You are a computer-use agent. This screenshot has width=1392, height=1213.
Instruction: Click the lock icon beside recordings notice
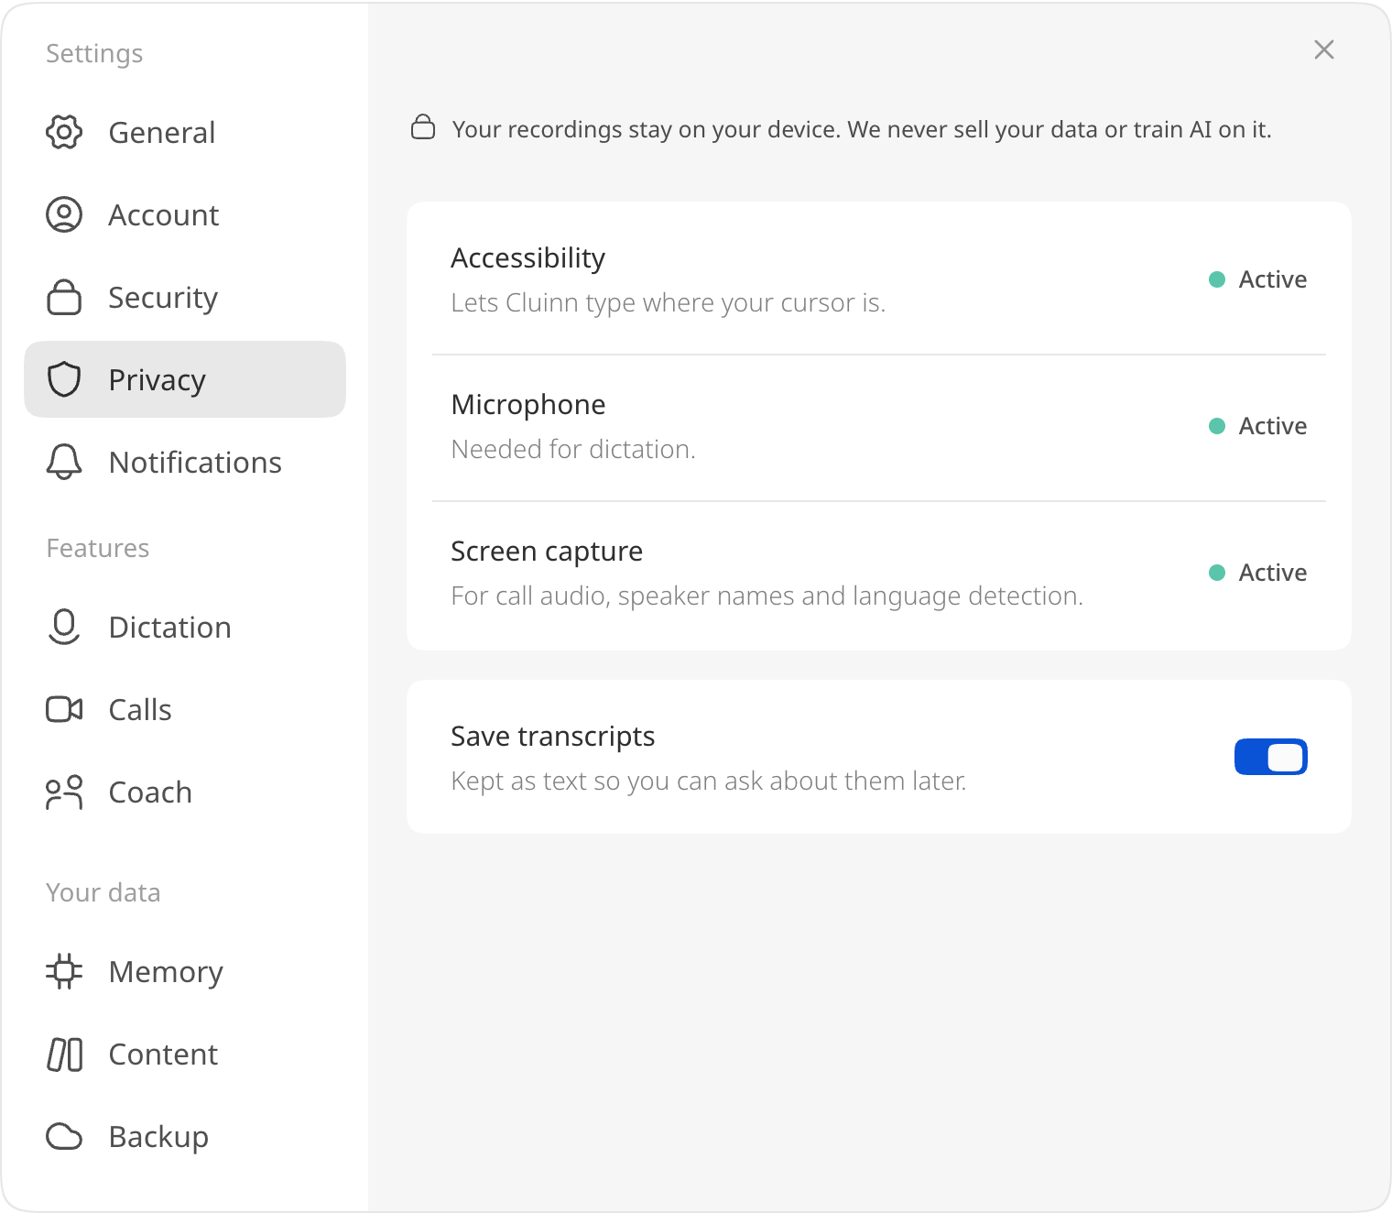tap(423, 127)
